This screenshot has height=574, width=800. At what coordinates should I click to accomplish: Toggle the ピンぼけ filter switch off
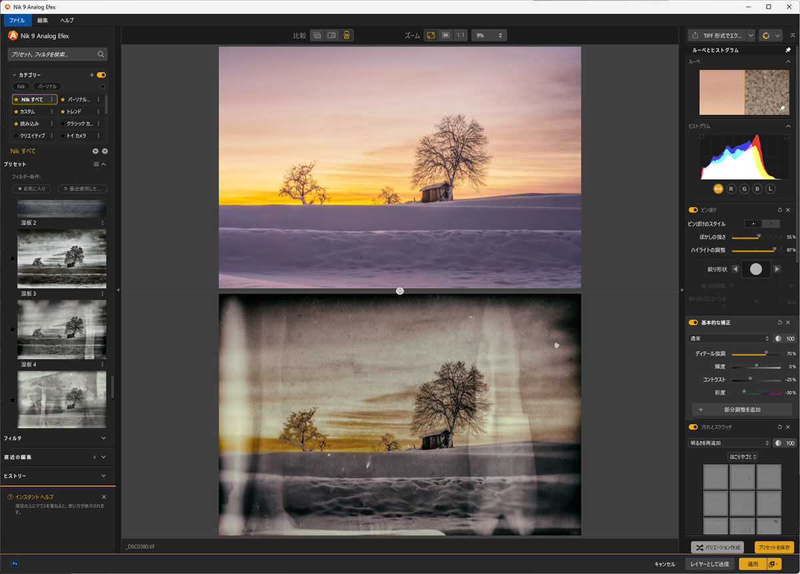(693, 210)
